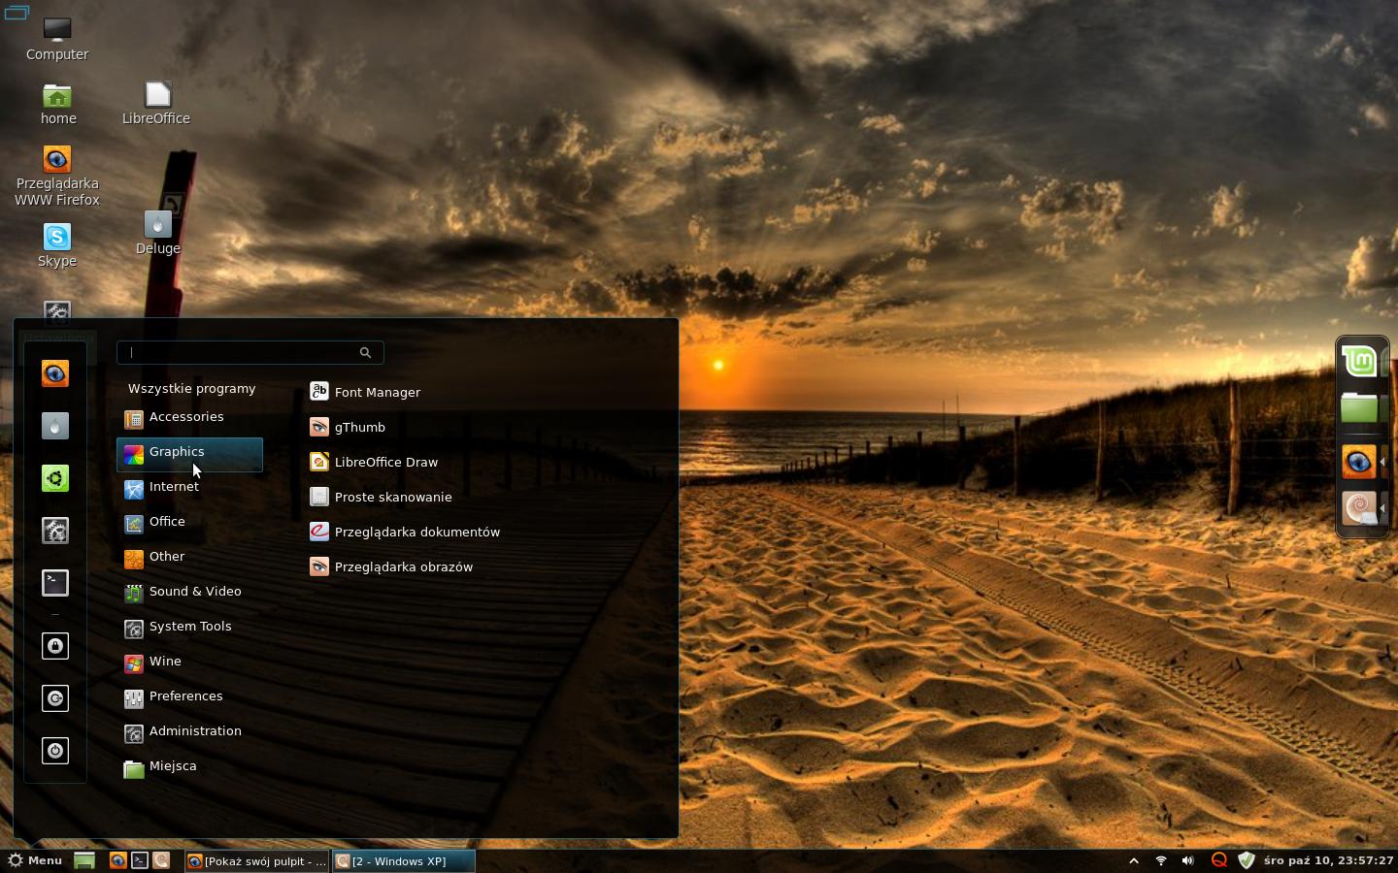Image resolution: width=1398 pixels, height=873 pixels.
Task: Open the Wi-Fi network tray icon
Action: point(1160,860)
